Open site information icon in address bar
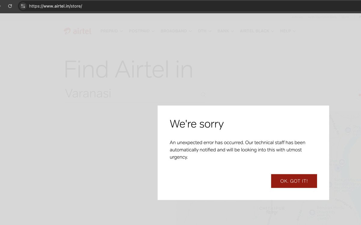Screen dimensions: 361x225 click(23, 6)
